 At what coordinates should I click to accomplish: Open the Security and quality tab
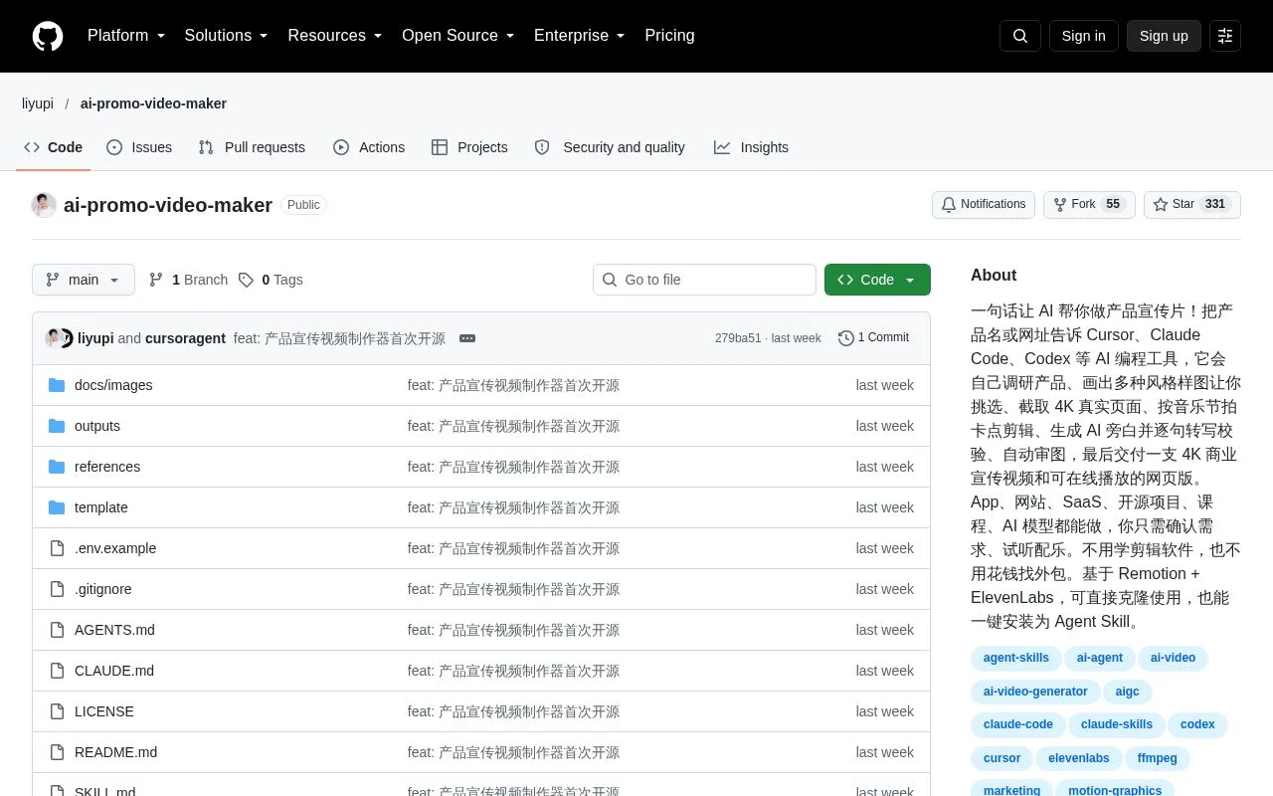click(x=610, y=147)
